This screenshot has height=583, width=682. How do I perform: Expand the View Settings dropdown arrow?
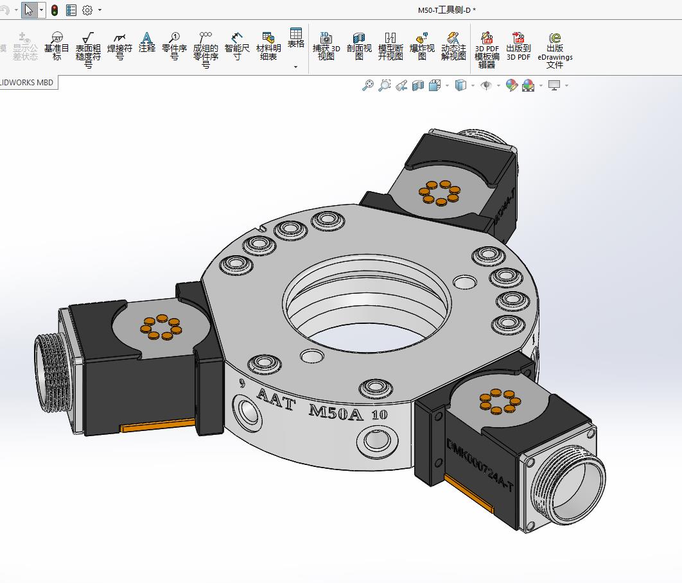pyautogui.click(x=566, y=85)
